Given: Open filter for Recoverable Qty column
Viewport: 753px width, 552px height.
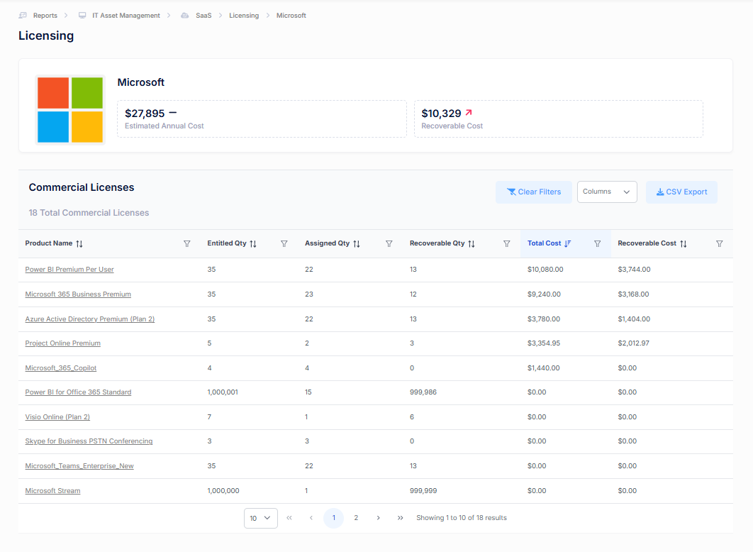Looking at the screenshot, I should (x=507, y=243).
